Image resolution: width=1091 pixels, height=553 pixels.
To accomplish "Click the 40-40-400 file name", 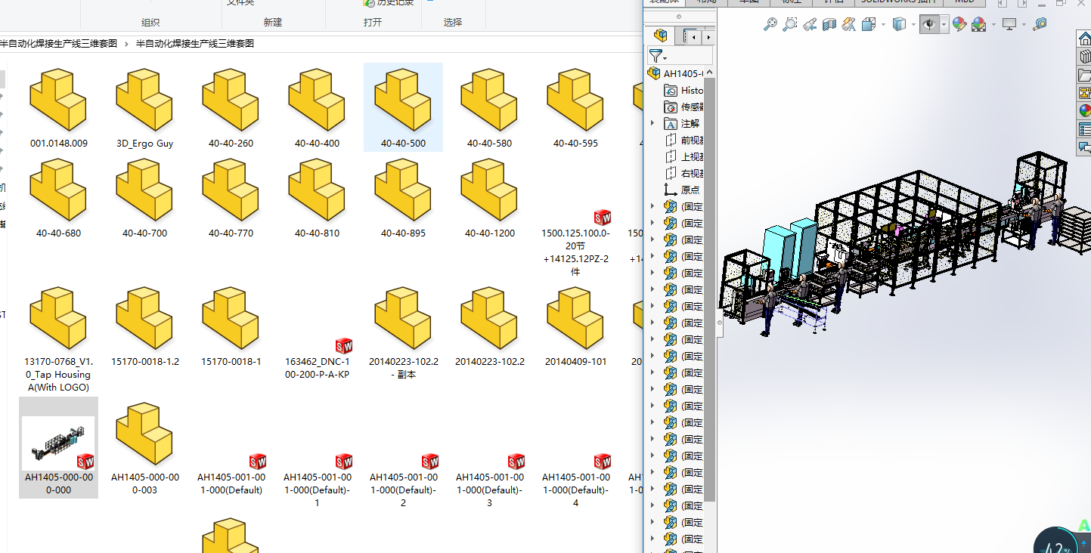I will (318, 144).
